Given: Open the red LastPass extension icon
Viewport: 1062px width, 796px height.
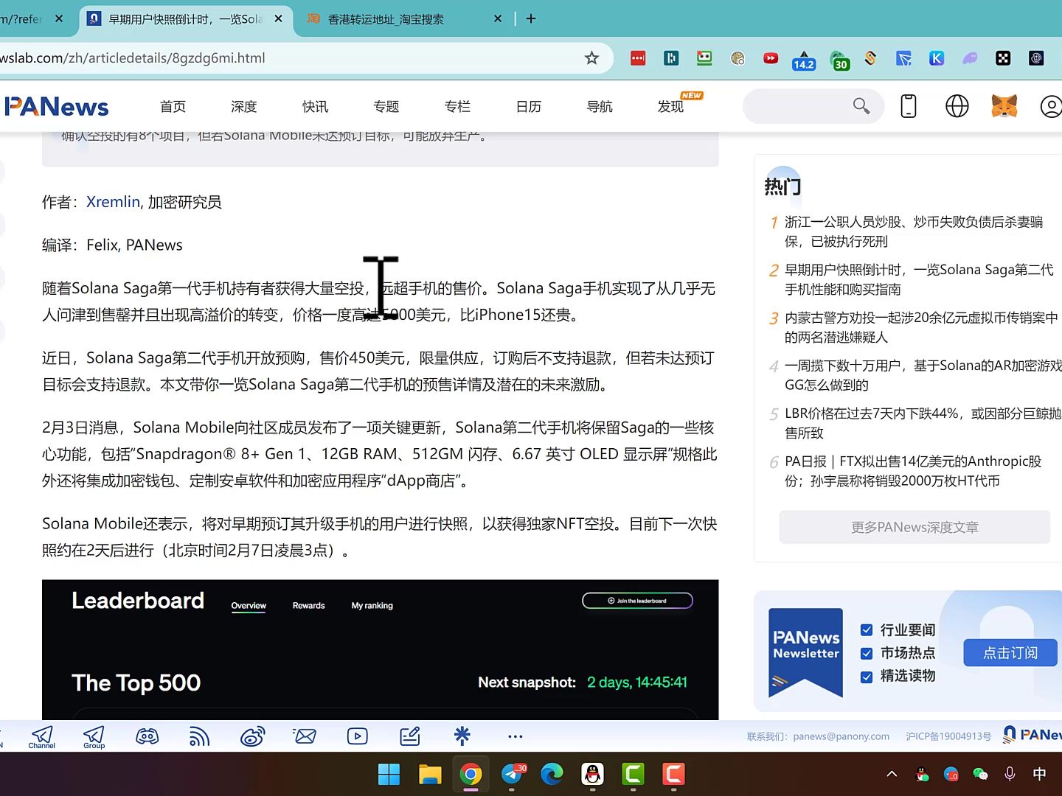Looking at the screenshot, I should [638, 58].
